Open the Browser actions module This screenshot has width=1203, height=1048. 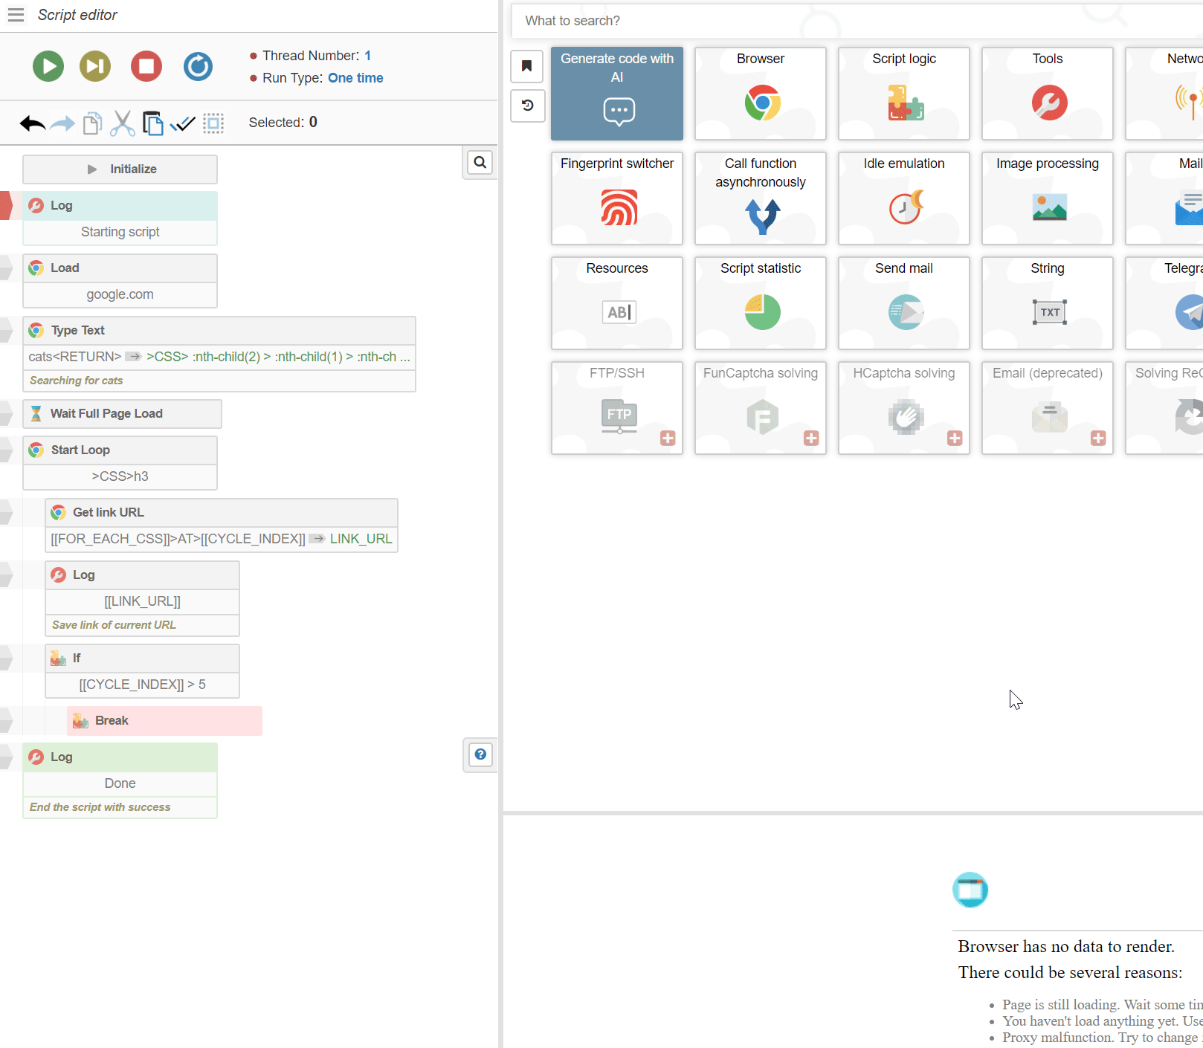[x=760, y=94]
